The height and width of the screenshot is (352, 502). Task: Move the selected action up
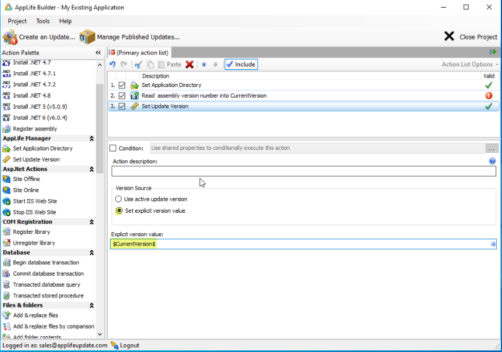click(x=204, y=64)
